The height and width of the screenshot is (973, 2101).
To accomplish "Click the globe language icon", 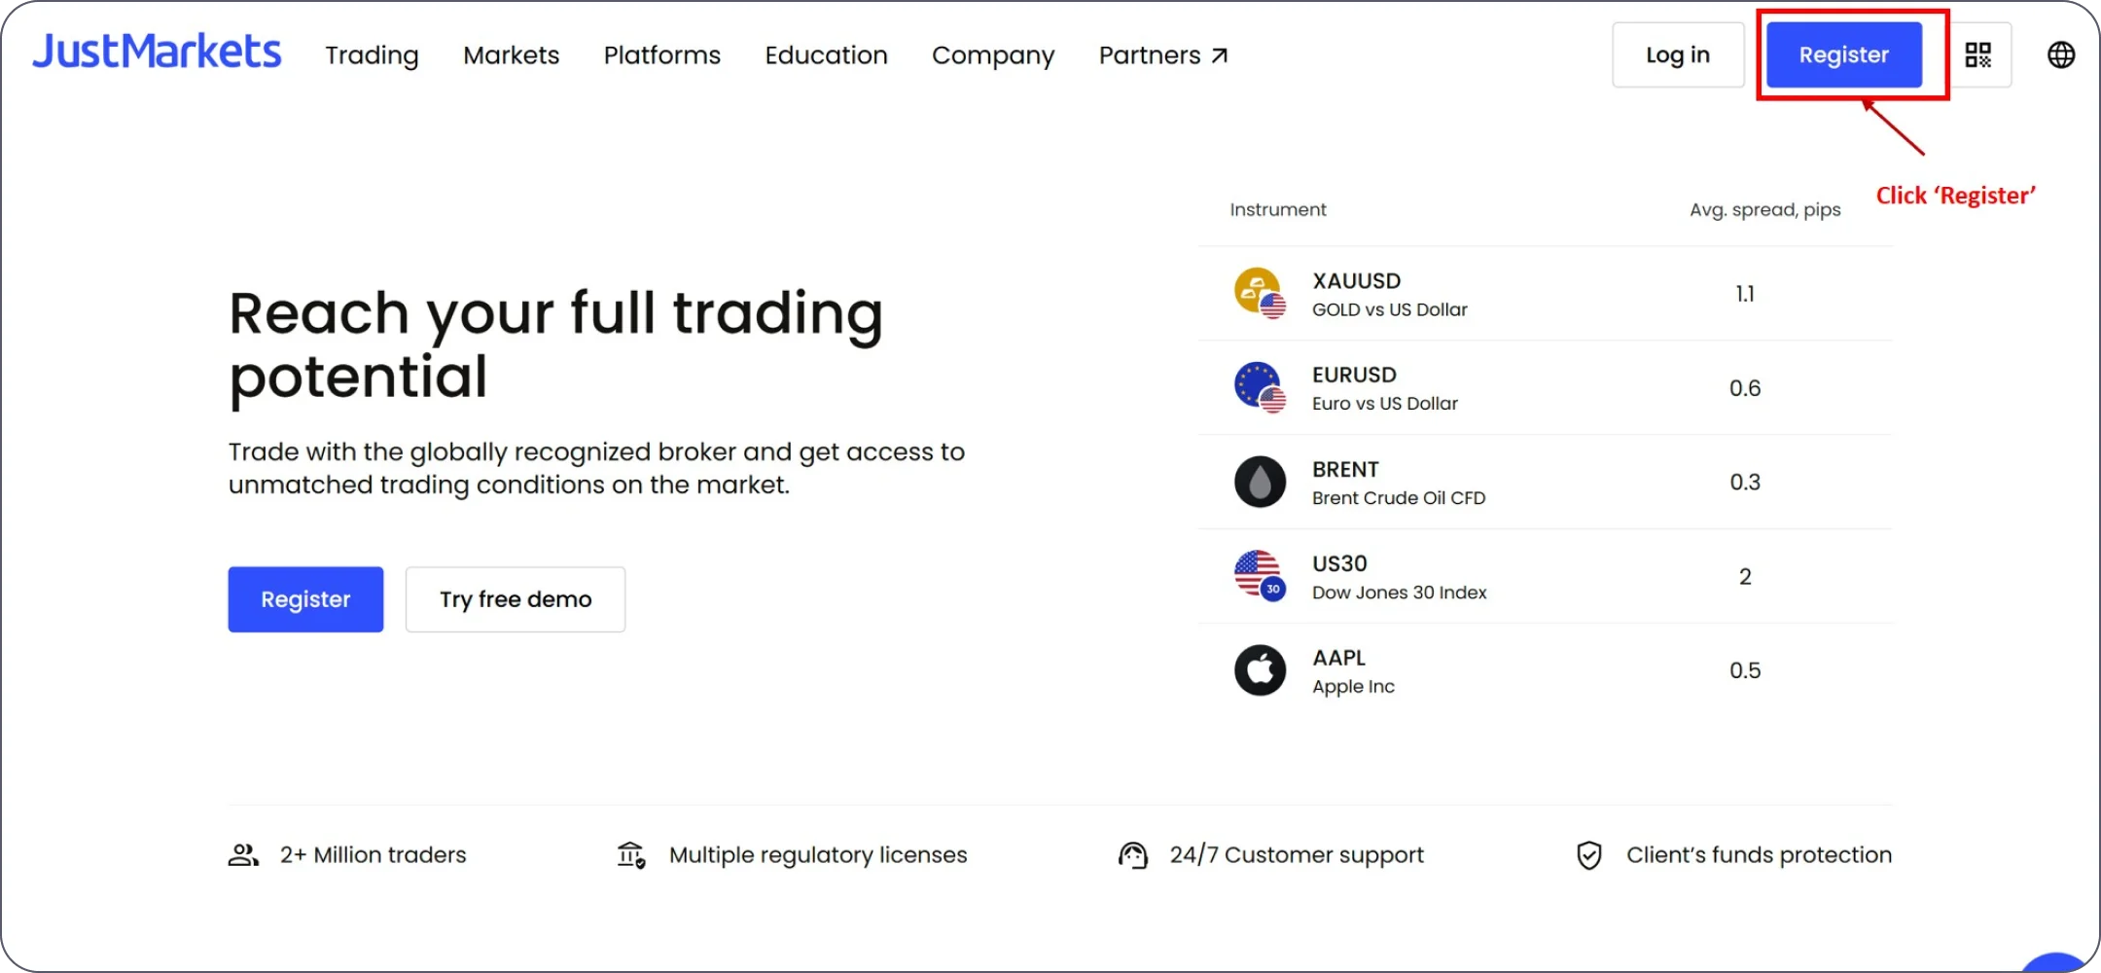I will [2060, 54].
